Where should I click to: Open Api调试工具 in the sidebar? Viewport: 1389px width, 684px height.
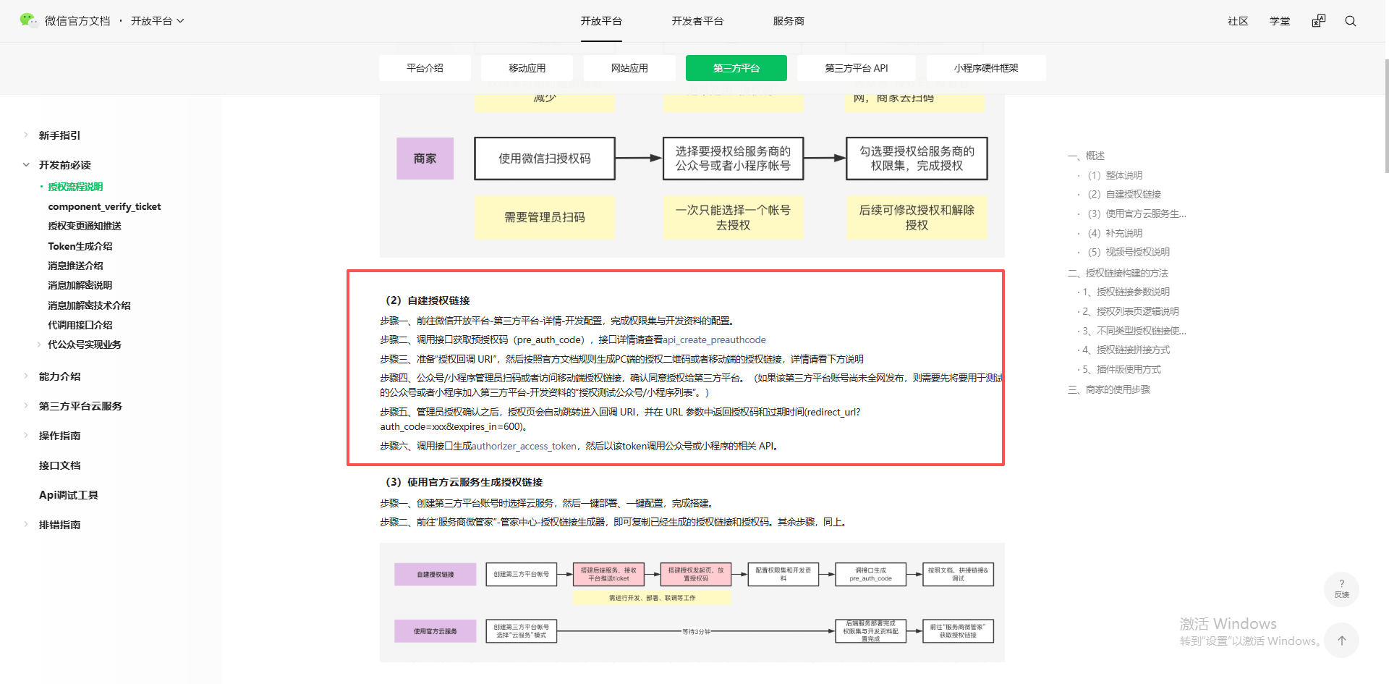(68, 495)
